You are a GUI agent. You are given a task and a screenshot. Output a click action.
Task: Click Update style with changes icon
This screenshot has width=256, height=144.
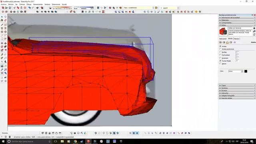pos(254,35)
